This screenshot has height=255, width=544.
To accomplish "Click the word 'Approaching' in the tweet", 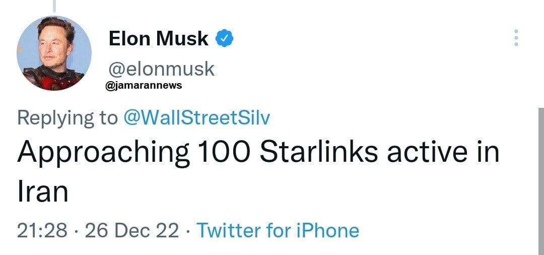I will 103,153.
